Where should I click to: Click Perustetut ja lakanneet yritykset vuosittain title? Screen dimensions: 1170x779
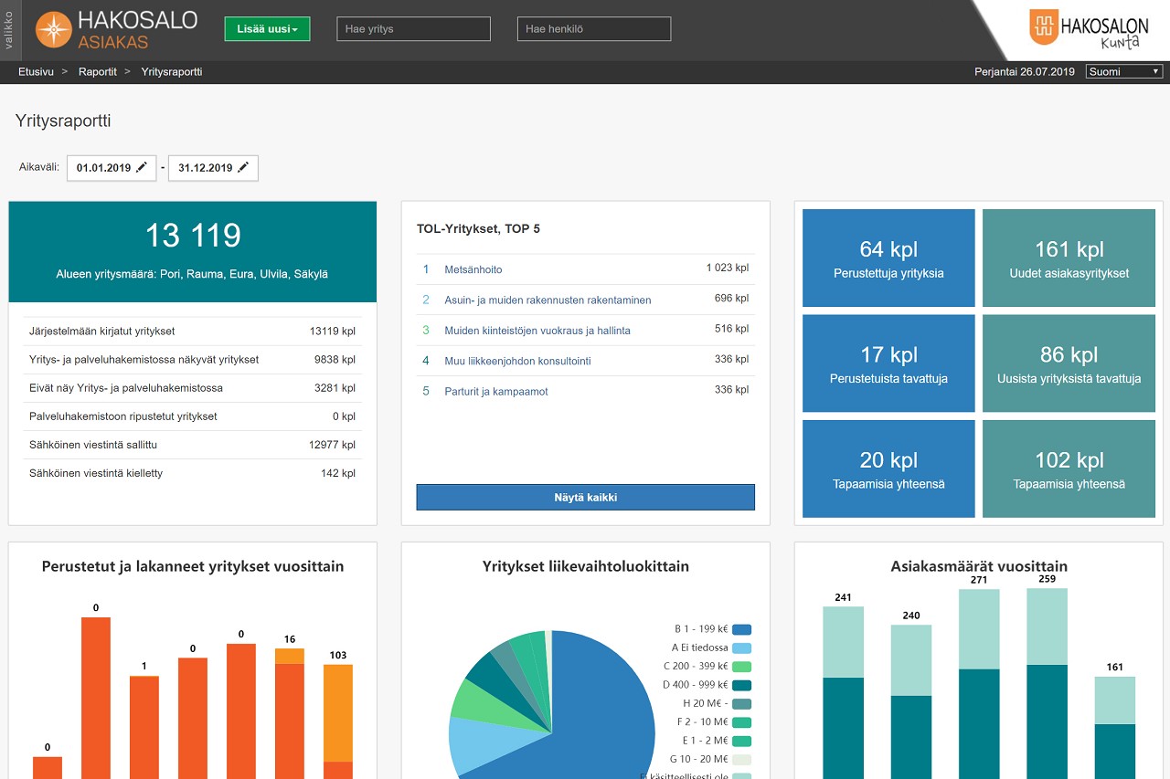pos(193,566)
